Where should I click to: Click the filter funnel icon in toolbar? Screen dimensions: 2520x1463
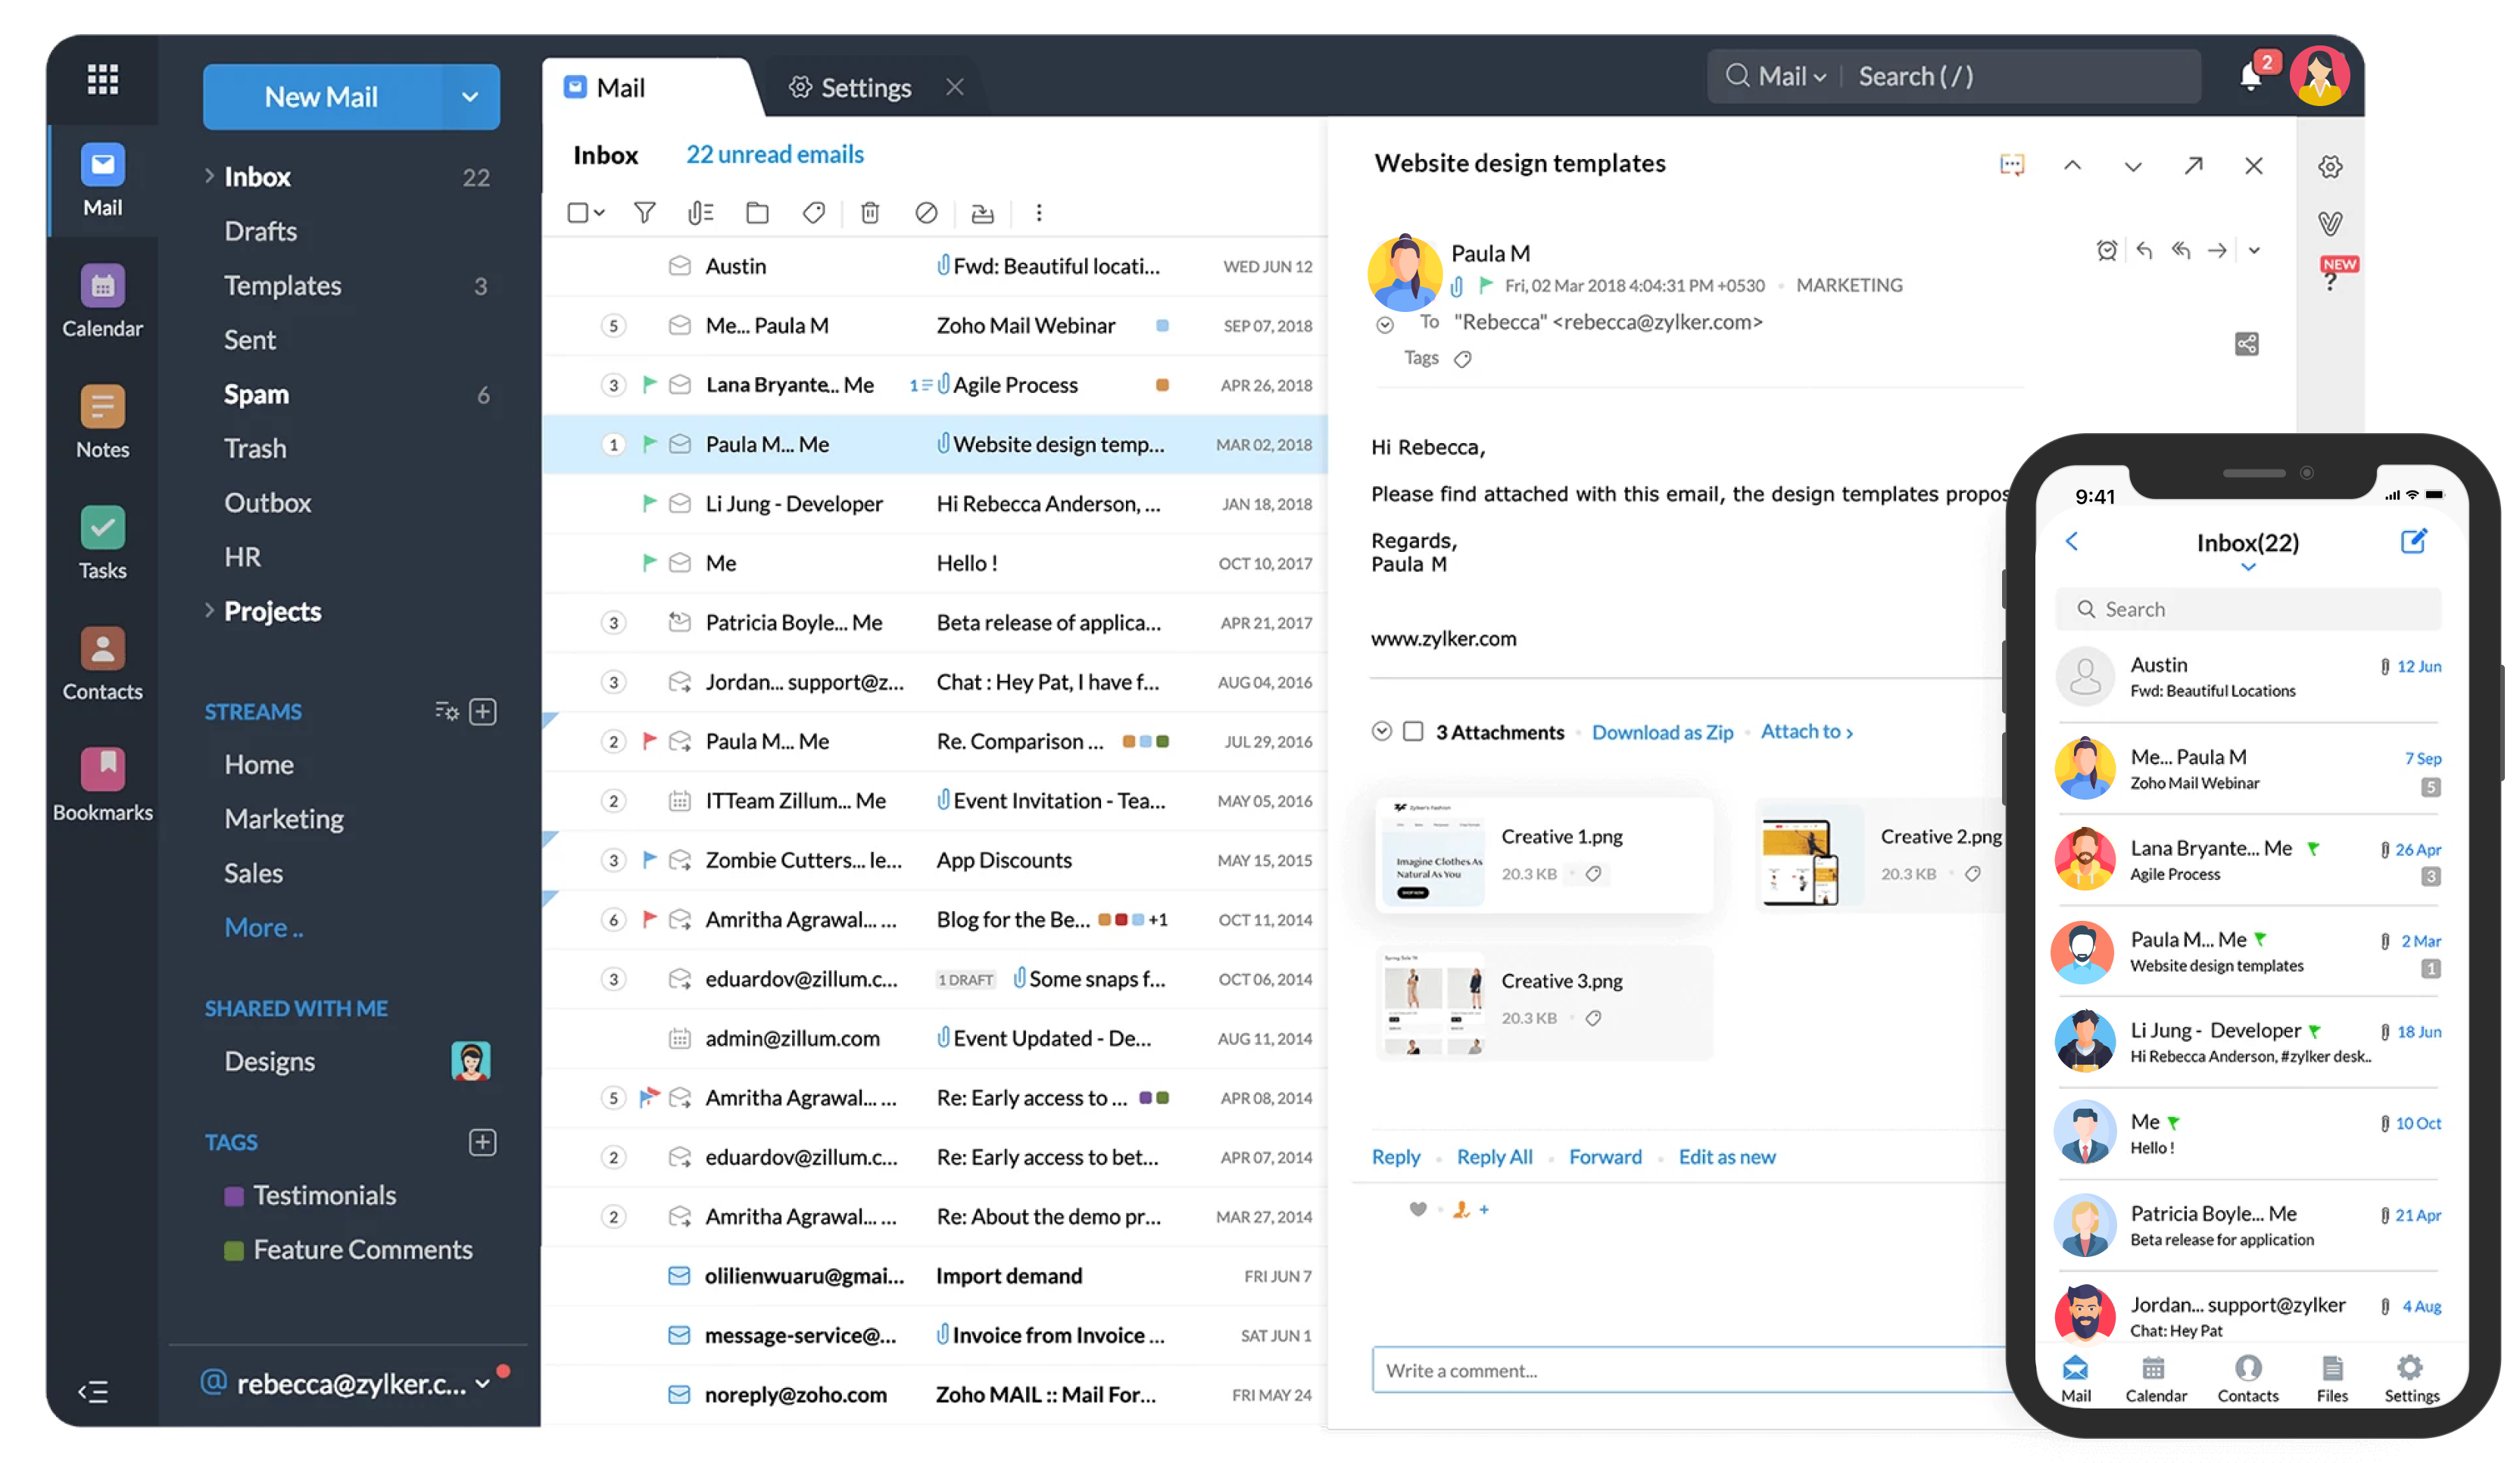tap(645, 213)
